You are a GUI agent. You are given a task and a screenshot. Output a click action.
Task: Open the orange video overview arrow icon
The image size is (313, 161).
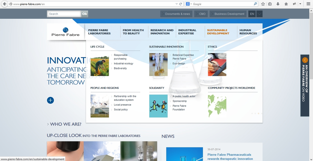(x=305, y=60)
